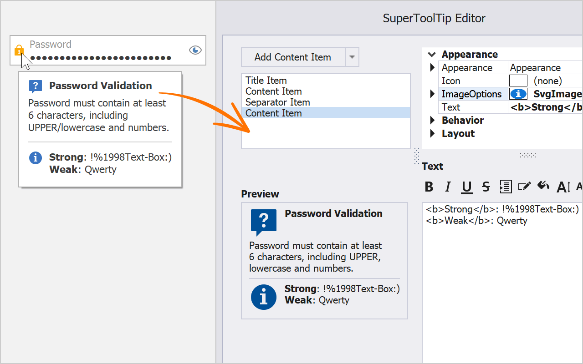Viewport: 583px width, 364px height.
Task: Click the font size icon
Action: click(x=563, y=187)
